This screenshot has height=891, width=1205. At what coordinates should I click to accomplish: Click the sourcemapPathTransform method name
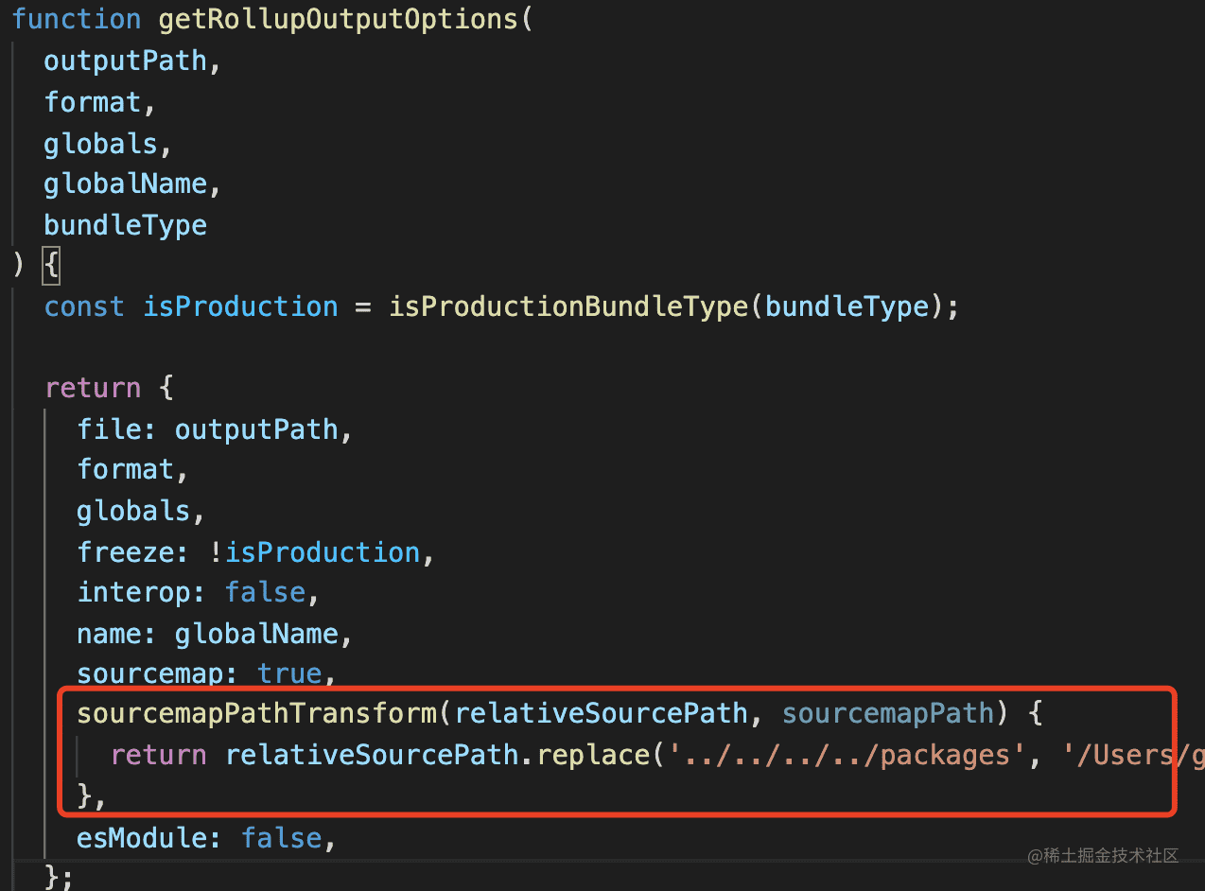click(256, 713)
